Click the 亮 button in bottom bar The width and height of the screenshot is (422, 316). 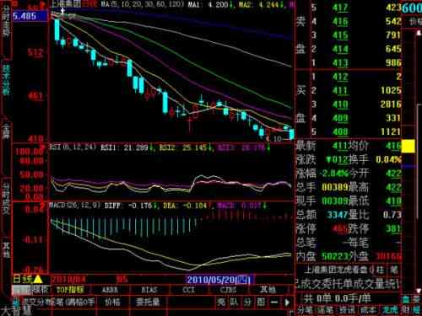pos(221,303)
